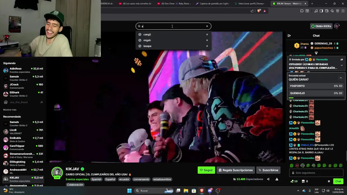Open ElShark channel in sidebar
Image resolution: width=347 pixels, height=195 pixels.
[23, 94]
